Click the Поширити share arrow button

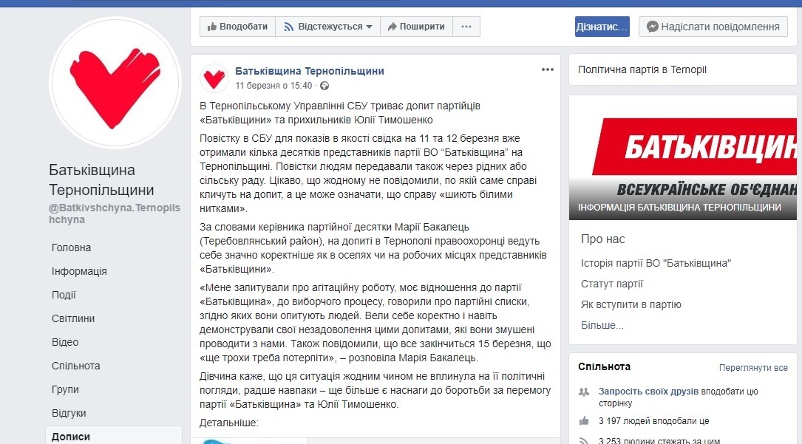coord(416,27)
